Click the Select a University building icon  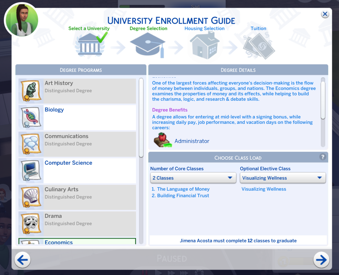click(x=90, y=45)
